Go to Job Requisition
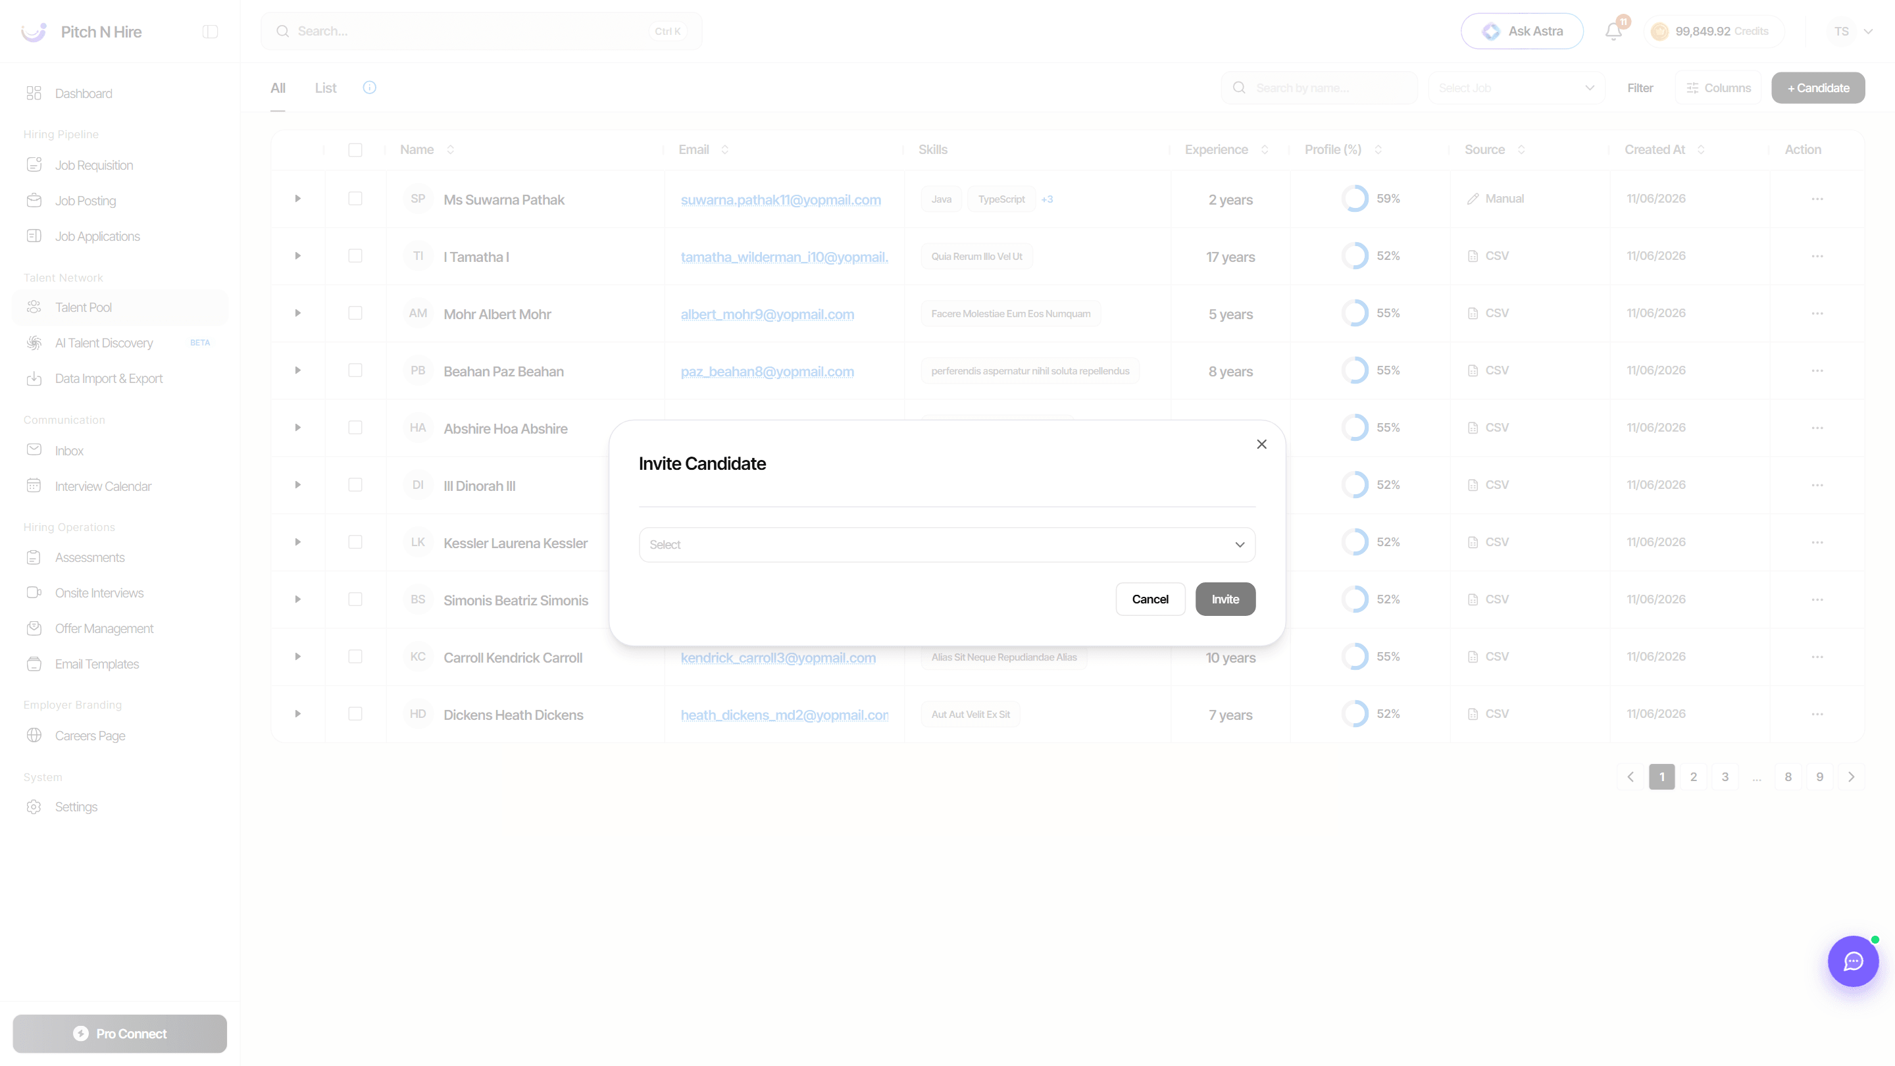The height and width of the screenshot is (1066, 1895). coord(120,165)
